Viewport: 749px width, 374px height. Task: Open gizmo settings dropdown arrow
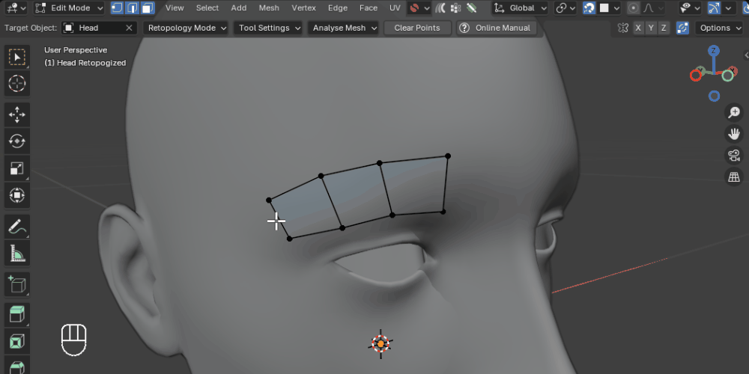click(x=728, y=7)
